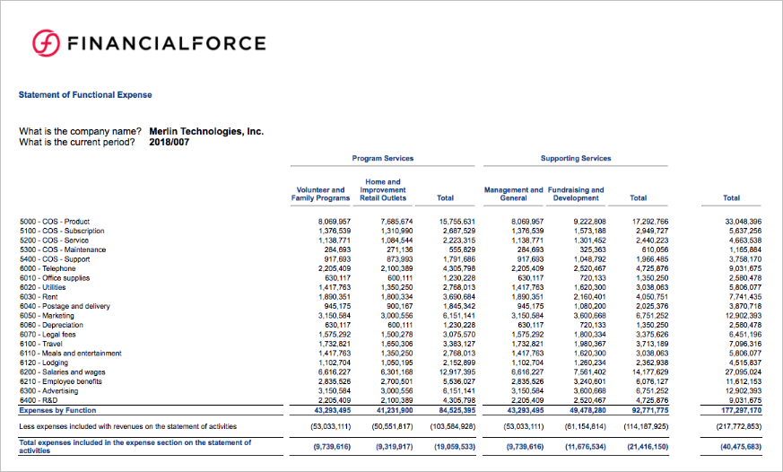
Task: Select the Program Services group header
Action: [x=383, y=159]
